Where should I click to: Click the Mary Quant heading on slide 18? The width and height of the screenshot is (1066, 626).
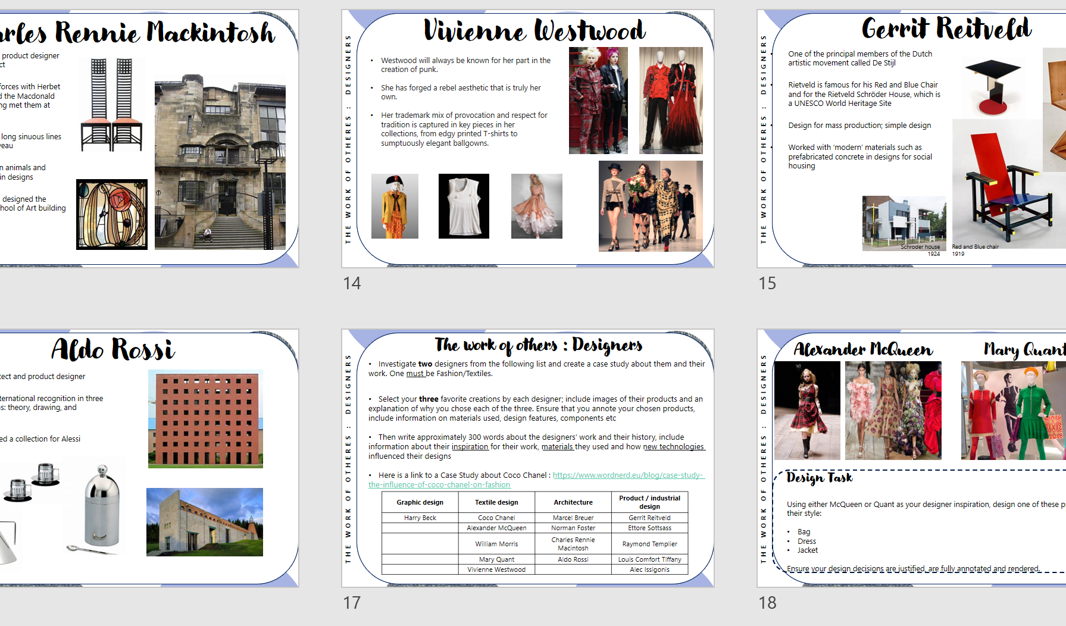(x=1024, y=349)
